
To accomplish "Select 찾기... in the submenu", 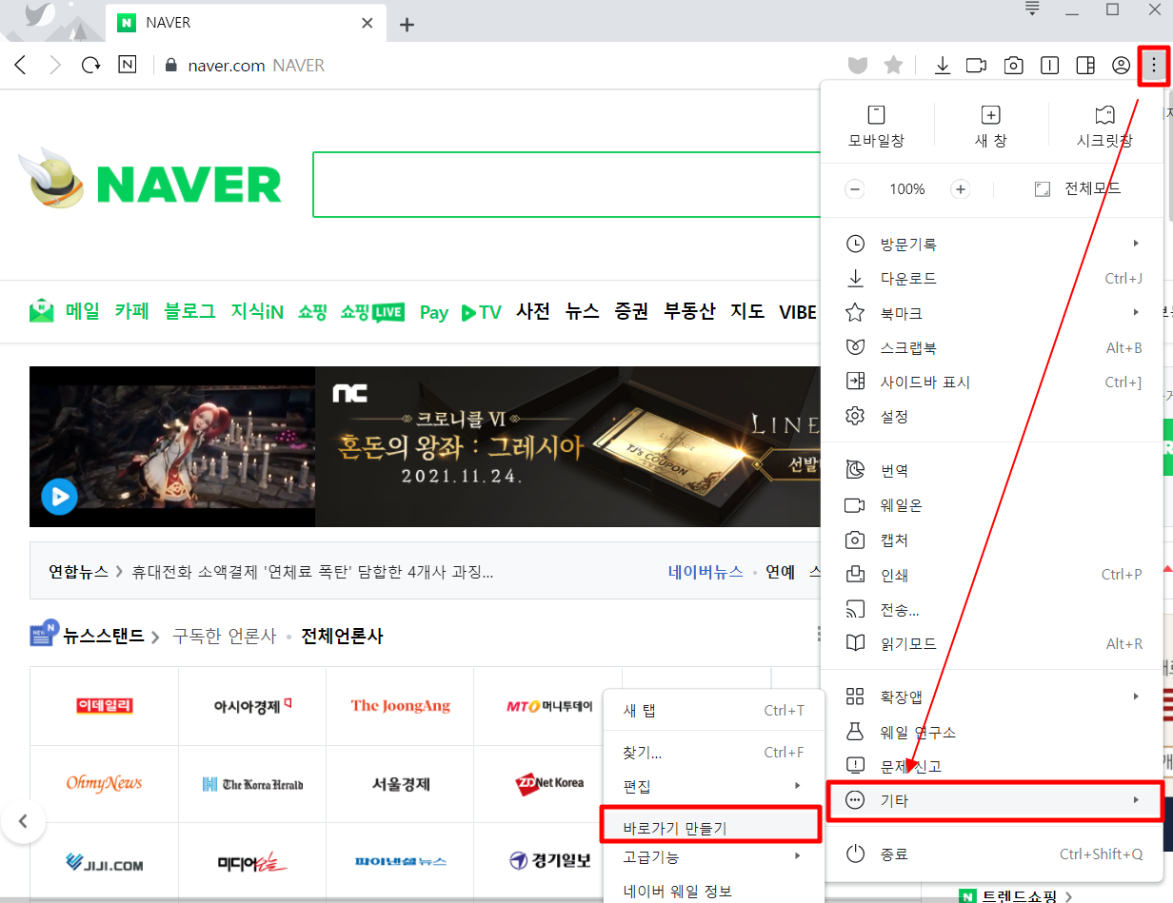I will pos(713,753).
